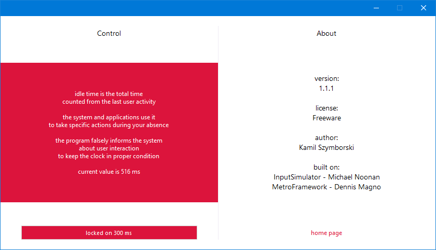436x250 pixels.
Task: Select the Control section heading
Action: click(109, 33)
